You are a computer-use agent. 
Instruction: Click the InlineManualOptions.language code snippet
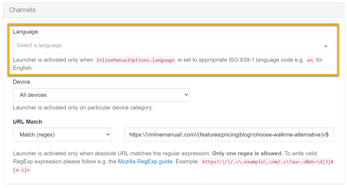pos(135,60)
